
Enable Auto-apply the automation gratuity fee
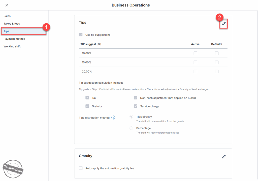tap(81, 168)
